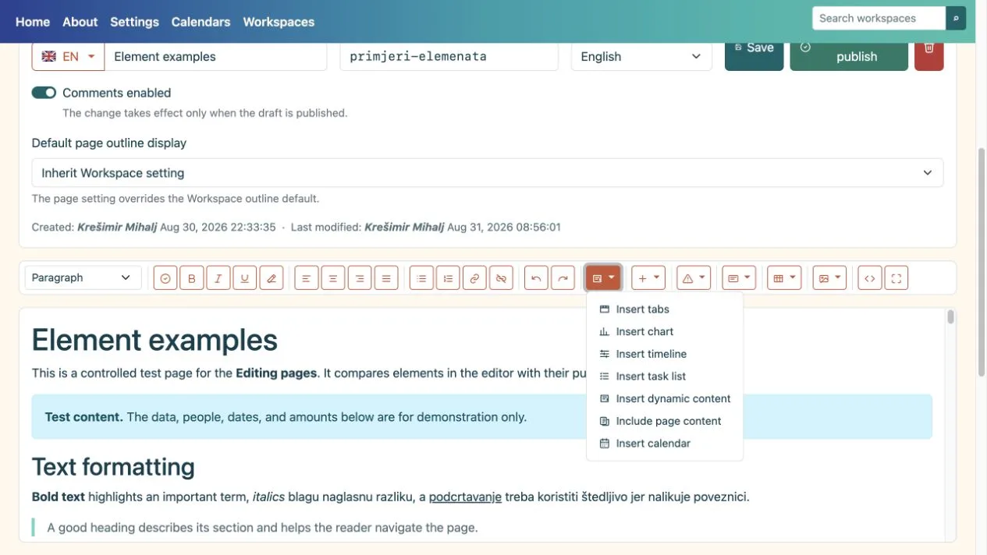Click the underlined word podcrtavanje

tap(465, 497)
